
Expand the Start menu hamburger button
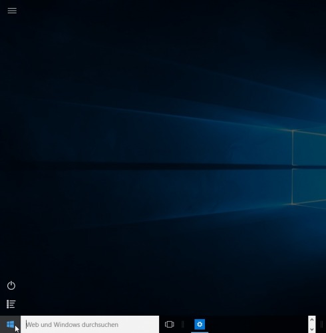coord(12,11)
